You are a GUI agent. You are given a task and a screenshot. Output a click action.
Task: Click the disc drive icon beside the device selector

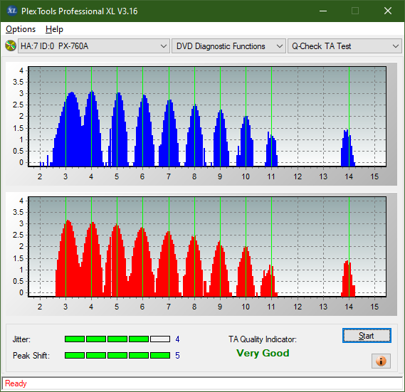click(11, 46)
